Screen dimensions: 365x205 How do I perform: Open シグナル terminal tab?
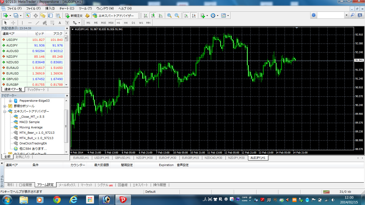click(105, 185)
